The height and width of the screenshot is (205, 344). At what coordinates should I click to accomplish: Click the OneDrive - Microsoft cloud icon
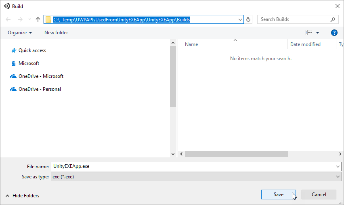point(13,76)
